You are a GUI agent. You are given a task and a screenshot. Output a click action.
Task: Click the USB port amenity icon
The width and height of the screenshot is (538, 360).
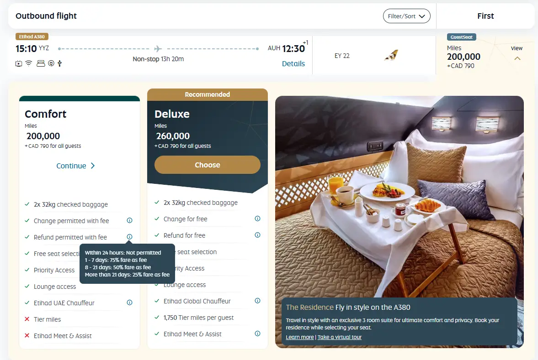(60, 63)
